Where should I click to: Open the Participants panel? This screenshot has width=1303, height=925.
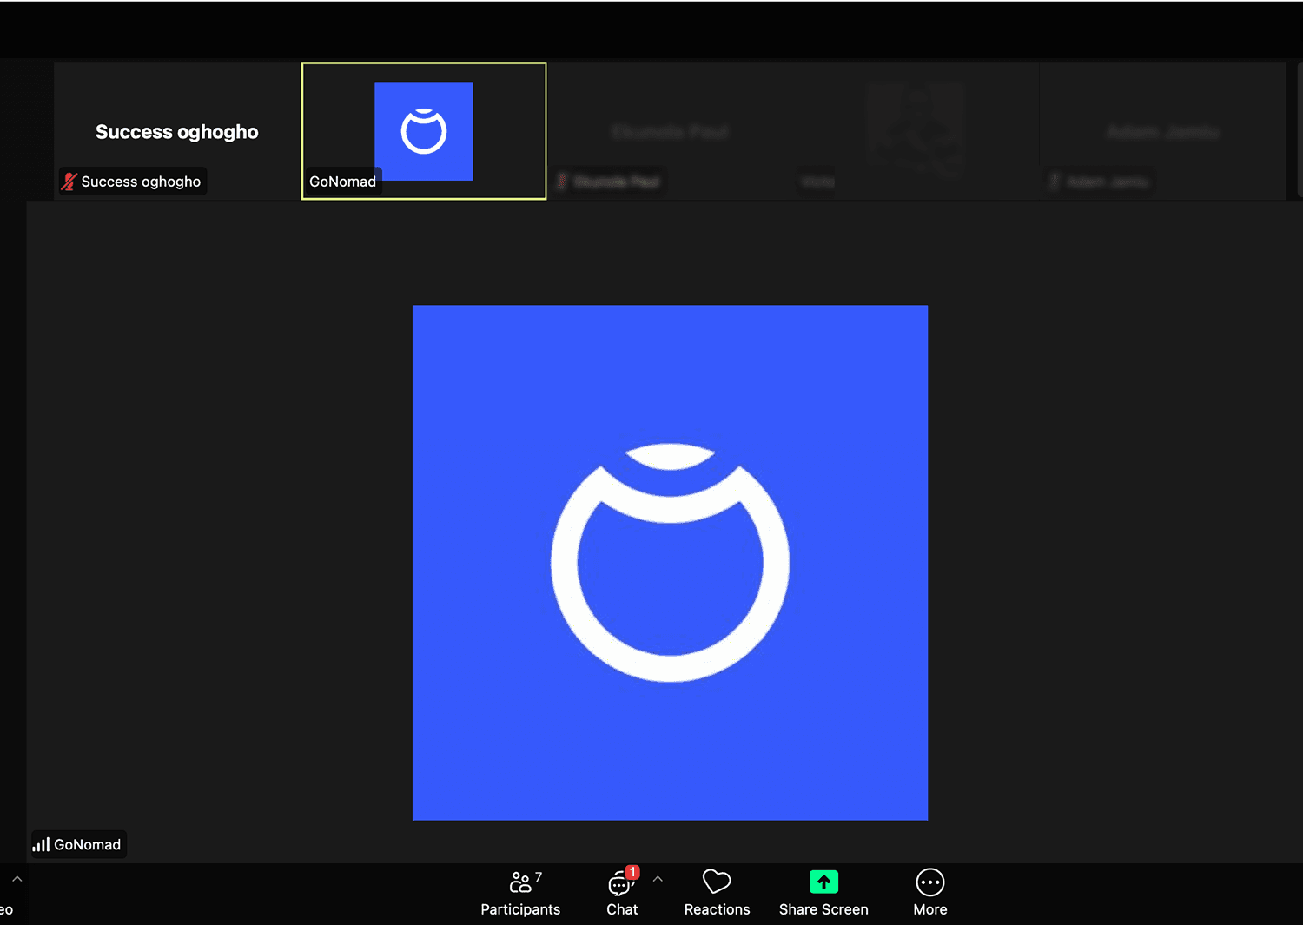coord(520,893)
